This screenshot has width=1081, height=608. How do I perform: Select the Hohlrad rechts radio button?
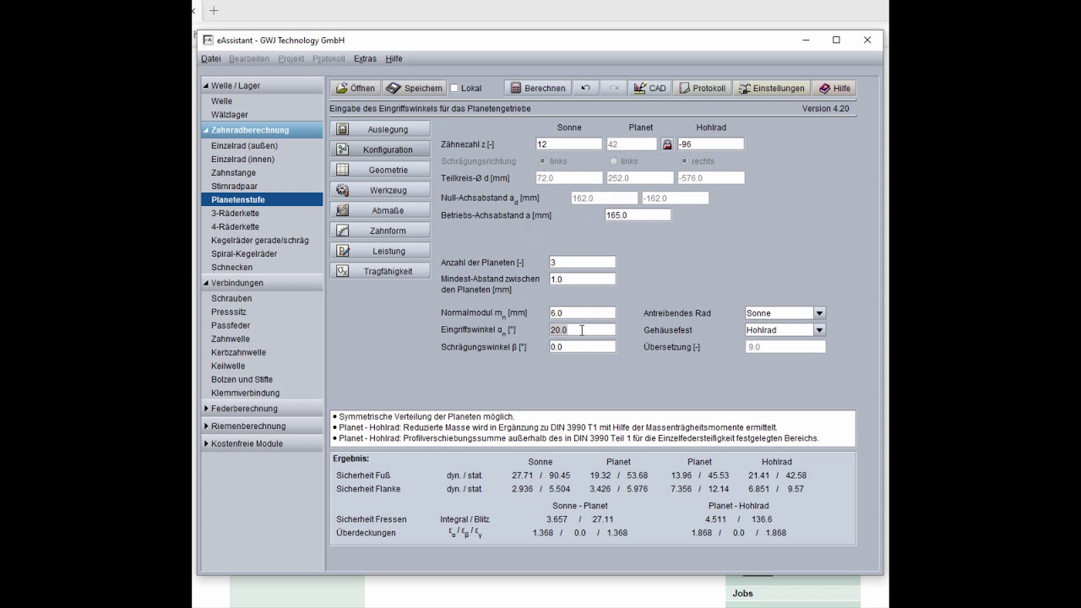(684, 160)
